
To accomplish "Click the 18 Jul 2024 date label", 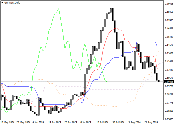I will click(x=102, y=122).
